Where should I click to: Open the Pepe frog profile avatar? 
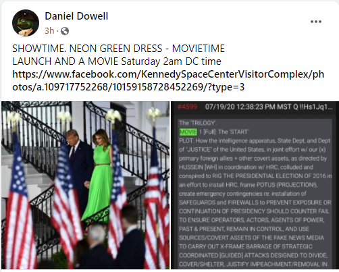[x=26, y=23]
